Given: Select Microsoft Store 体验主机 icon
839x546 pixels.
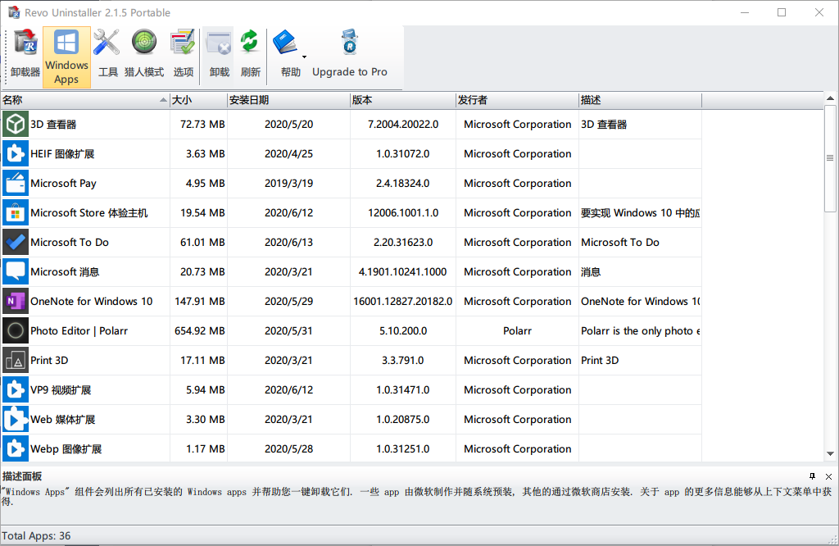Looking at the screenshot, I should [x=16, y=213].
